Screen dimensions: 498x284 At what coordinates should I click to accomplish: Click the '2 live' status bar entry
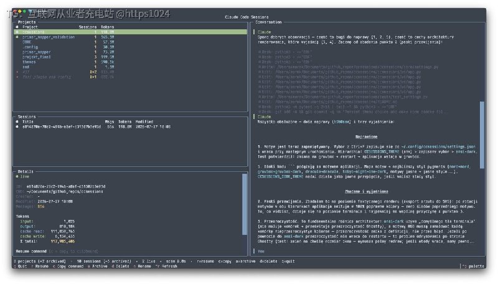[149, 262]
